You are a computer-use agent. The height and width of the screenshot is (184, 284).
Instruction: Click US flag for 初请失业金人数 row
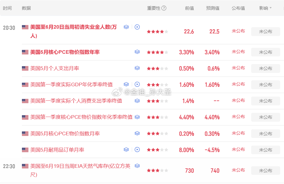click(x=25, y=27)
